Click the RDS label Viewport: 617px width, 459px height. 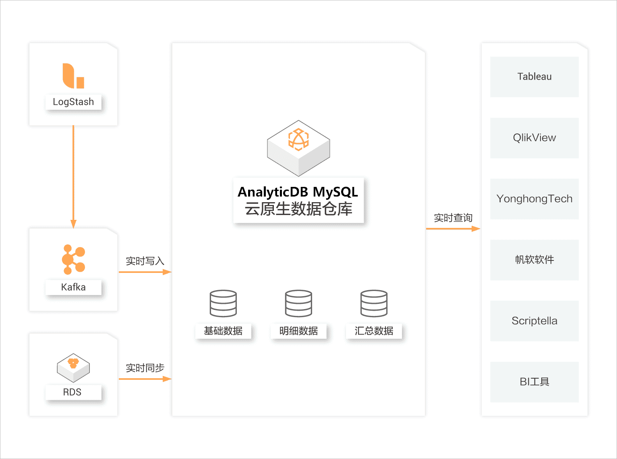coord(72,392)
